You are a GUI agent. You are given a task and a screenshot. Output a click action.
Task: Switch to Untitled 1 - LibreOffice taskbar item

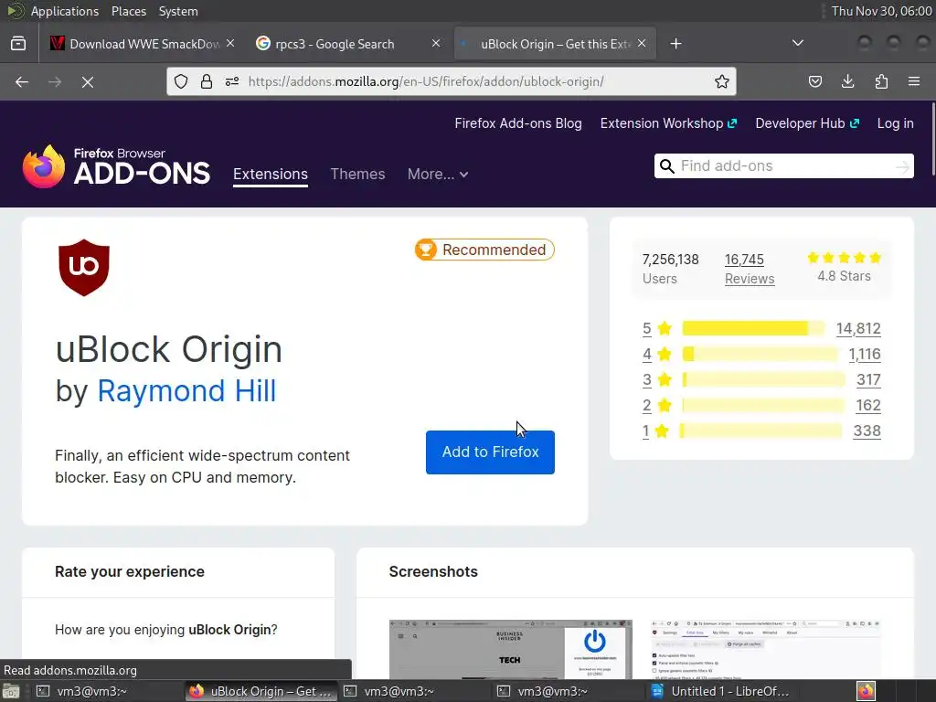pyautogui.click(x=720, y=691)
